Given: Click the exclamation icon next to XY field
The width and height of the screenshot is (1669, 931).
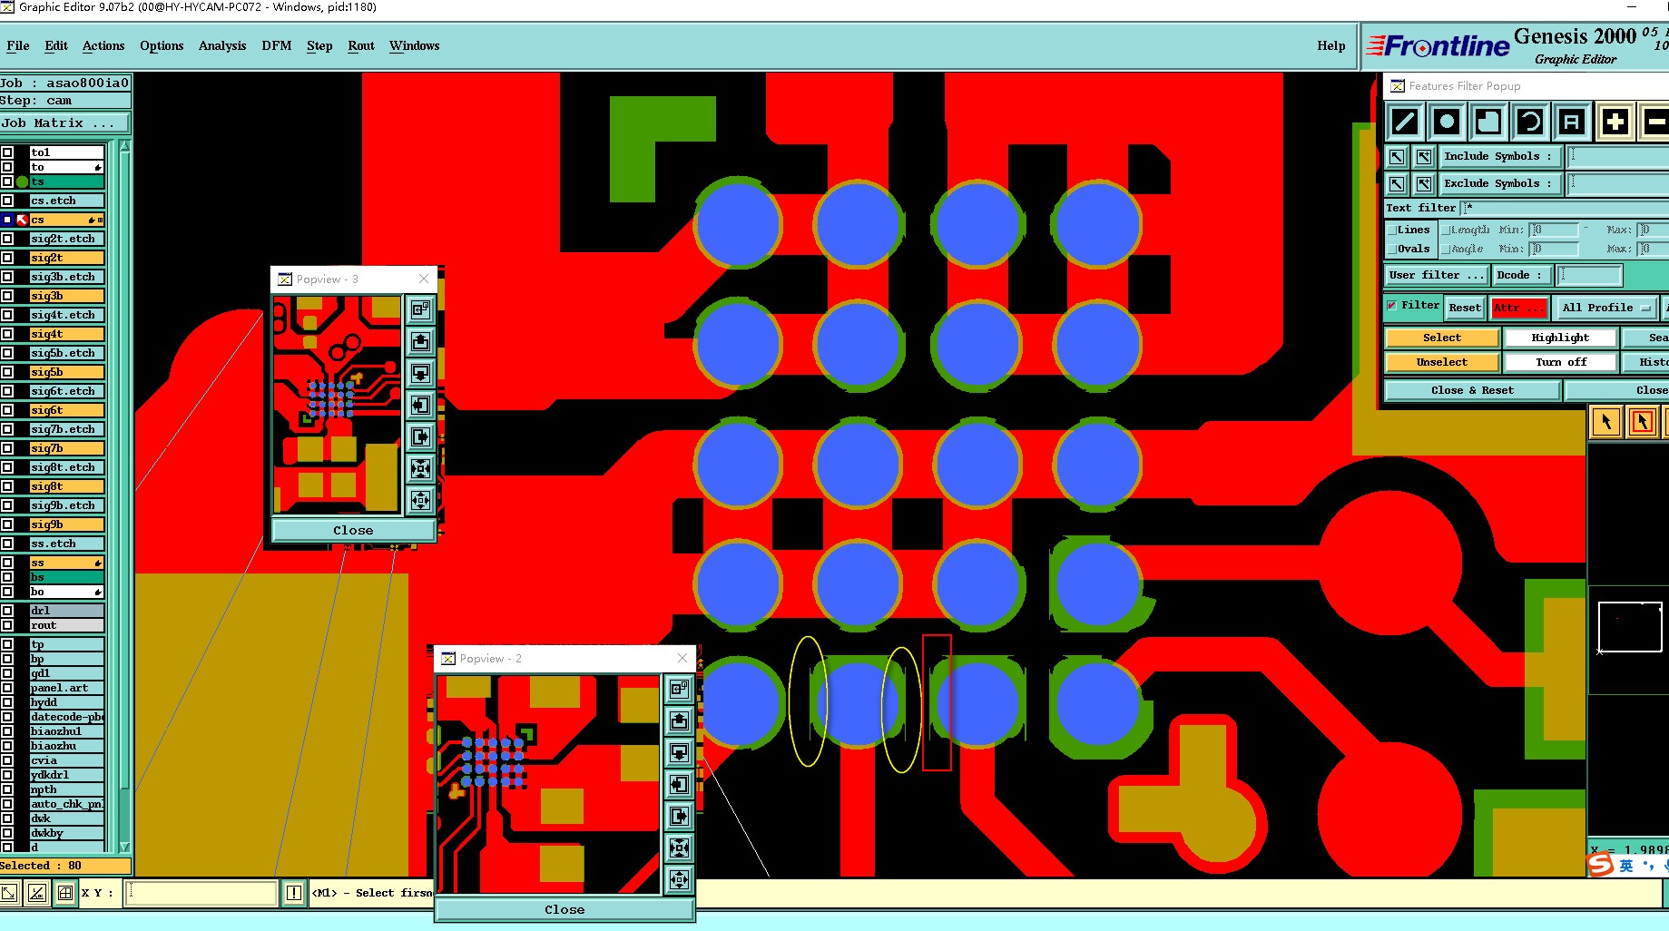Looking at the screenshot, I should click(x=294, y=893).
